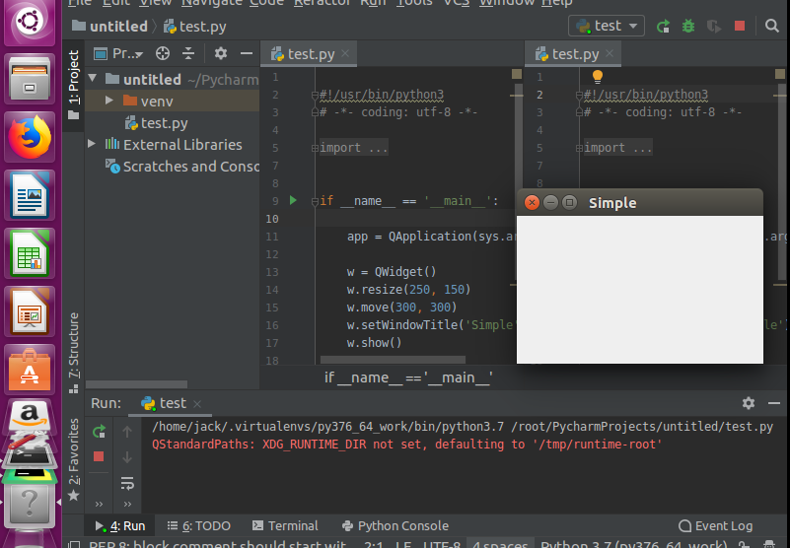Open the test run configuration dropdown
790x548 pixels.
pos(607,26)
